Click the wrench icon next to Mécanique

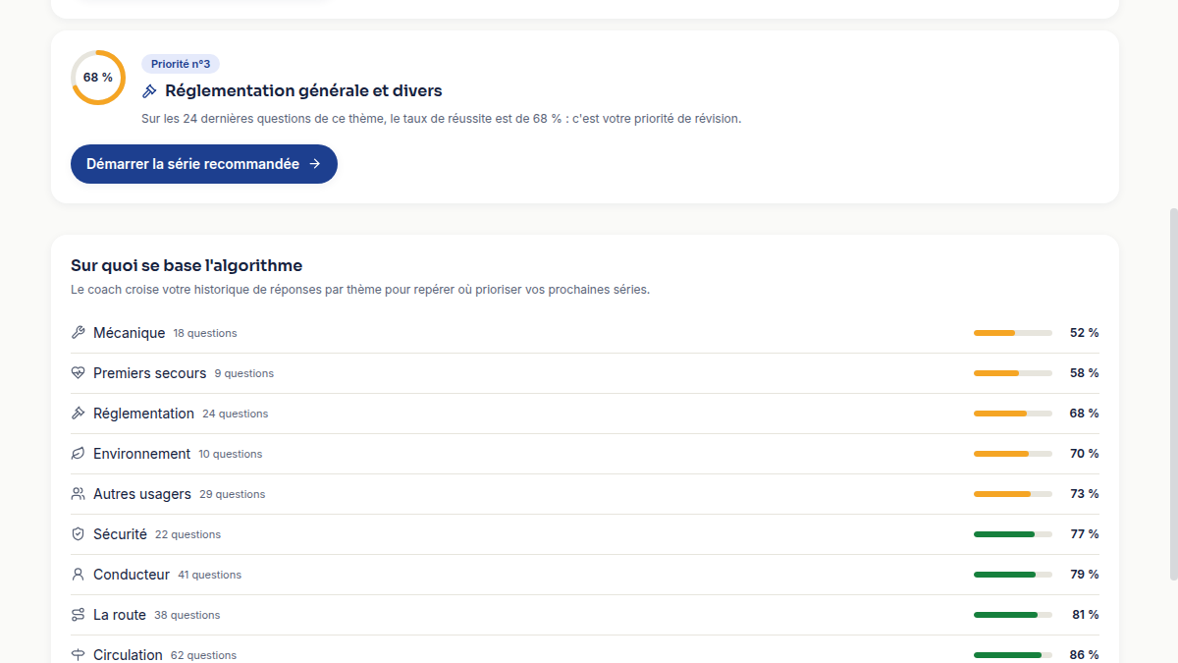click(79, 333)
